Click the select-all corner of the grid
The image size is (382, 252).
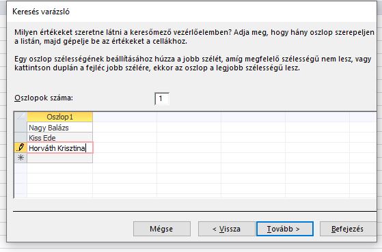tap(21, 117)
